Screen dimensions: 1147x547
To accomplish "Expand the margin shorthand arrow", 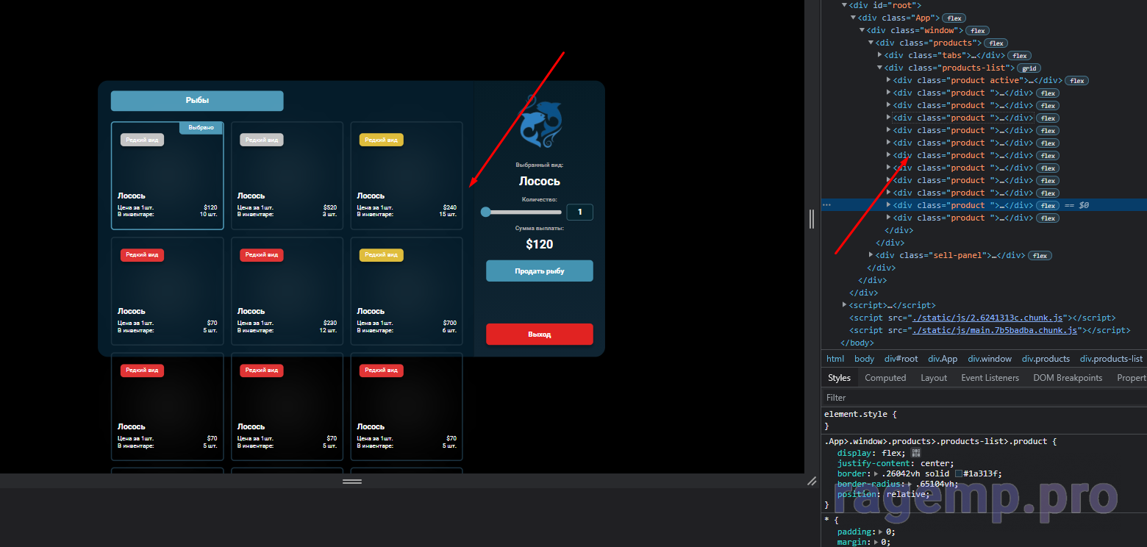I will [x=876, y=542].
